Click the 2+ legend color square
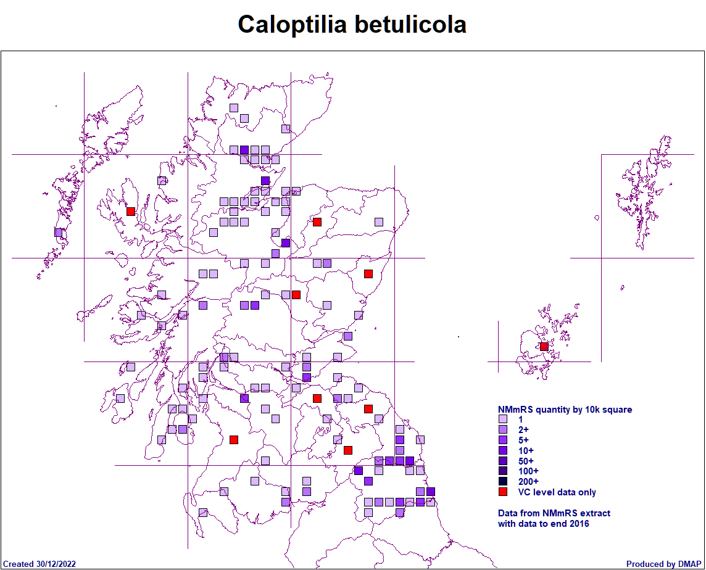Image resolution: width=706 pixels, height=570 pixels. (x=503, y=430)
